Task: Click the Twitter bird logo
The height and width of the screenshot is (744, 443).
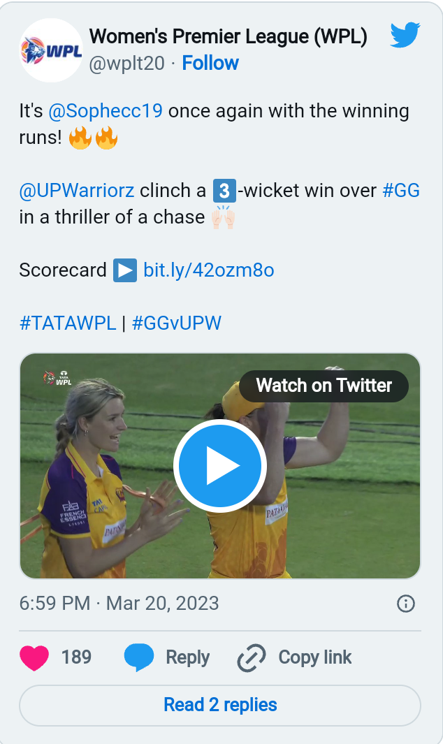Action: click(x=405, y=35)
